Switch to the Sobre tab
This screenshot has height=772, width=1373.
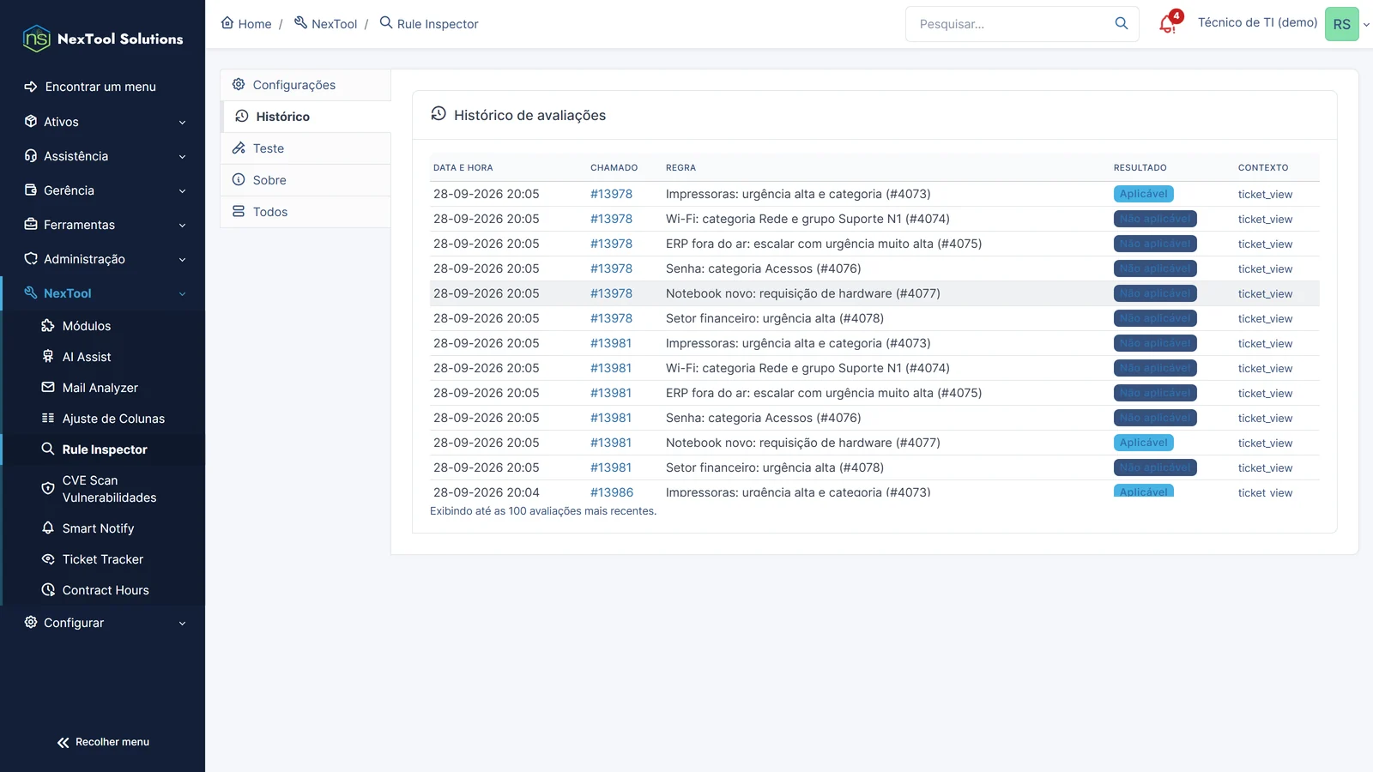pos(305,180)
